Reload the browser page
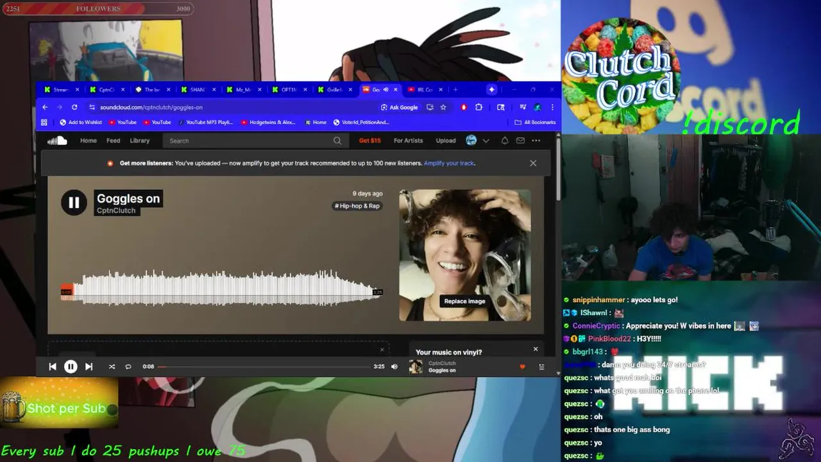Viewport: 821px width, 462px height. click(74, 107)
